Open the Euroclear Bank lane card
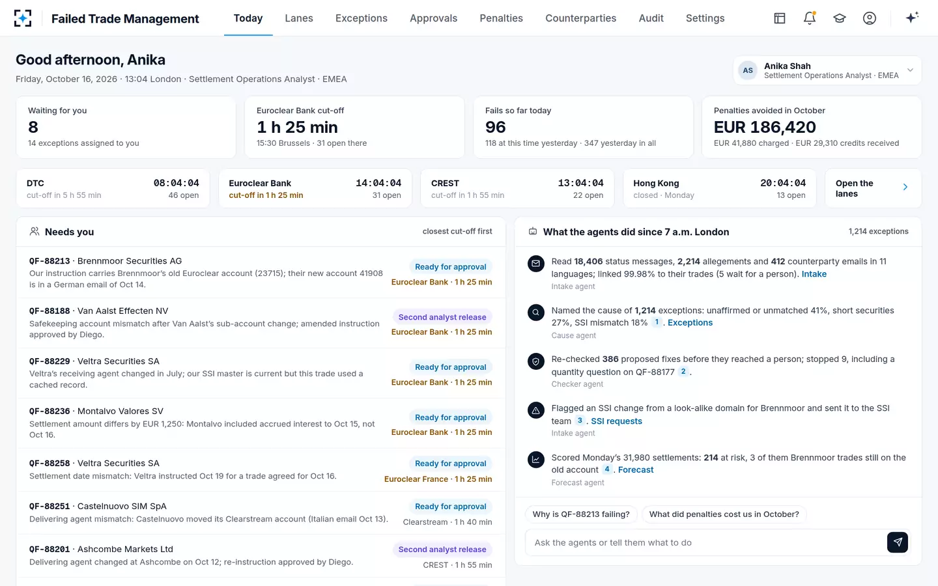 pyautogui.click(x=315, y=189)
